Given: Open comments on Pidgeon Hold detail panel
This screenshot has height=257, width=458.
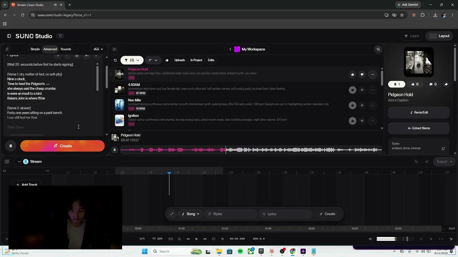Looking at the screenshot, I should (x=433, y=84).
